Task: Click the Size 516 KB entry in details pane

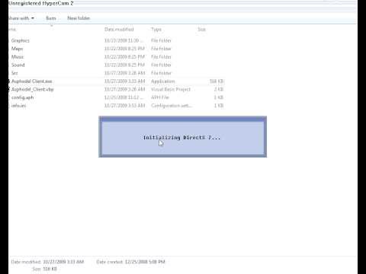Action: point(45,269)
